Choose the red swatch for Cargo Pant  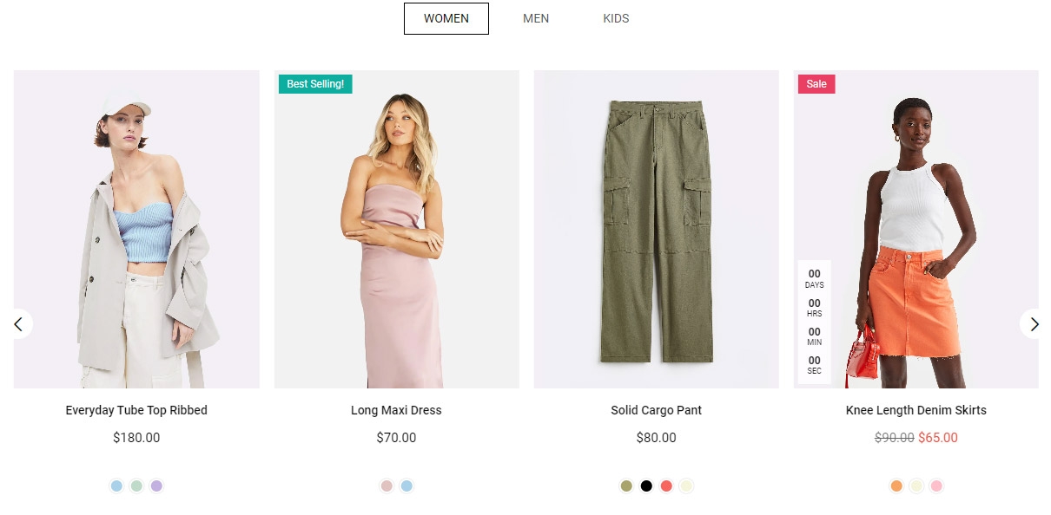pyautogui.click(x=666, y=486)
